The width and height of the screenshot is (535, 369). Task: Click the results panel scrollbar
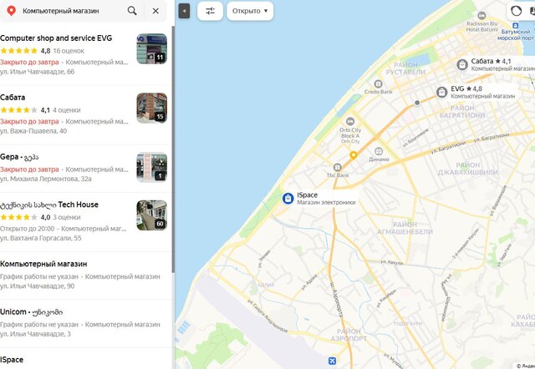(173, 149)
